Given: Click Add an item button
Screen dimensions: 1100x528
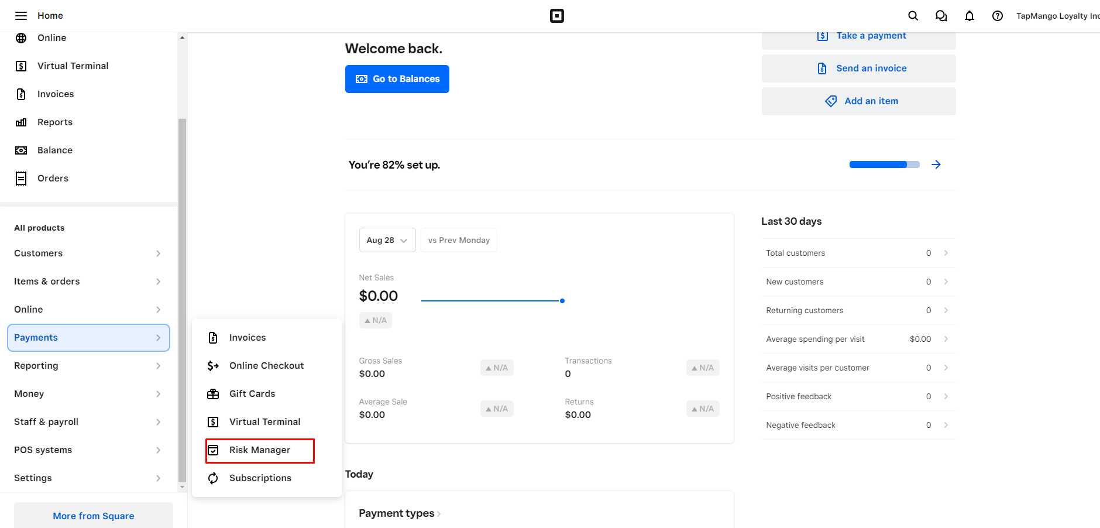Looking at the screenshot, I should pyautogui.click(x=859, y=101).
